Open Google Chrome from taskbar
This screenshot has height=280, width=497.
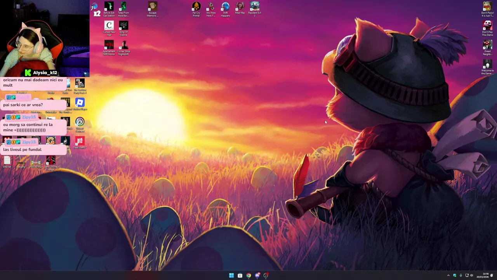coord(248,275)
